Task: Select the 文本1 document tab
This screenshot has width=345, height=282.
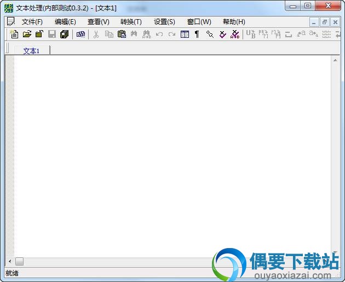Action: (31, 51)
